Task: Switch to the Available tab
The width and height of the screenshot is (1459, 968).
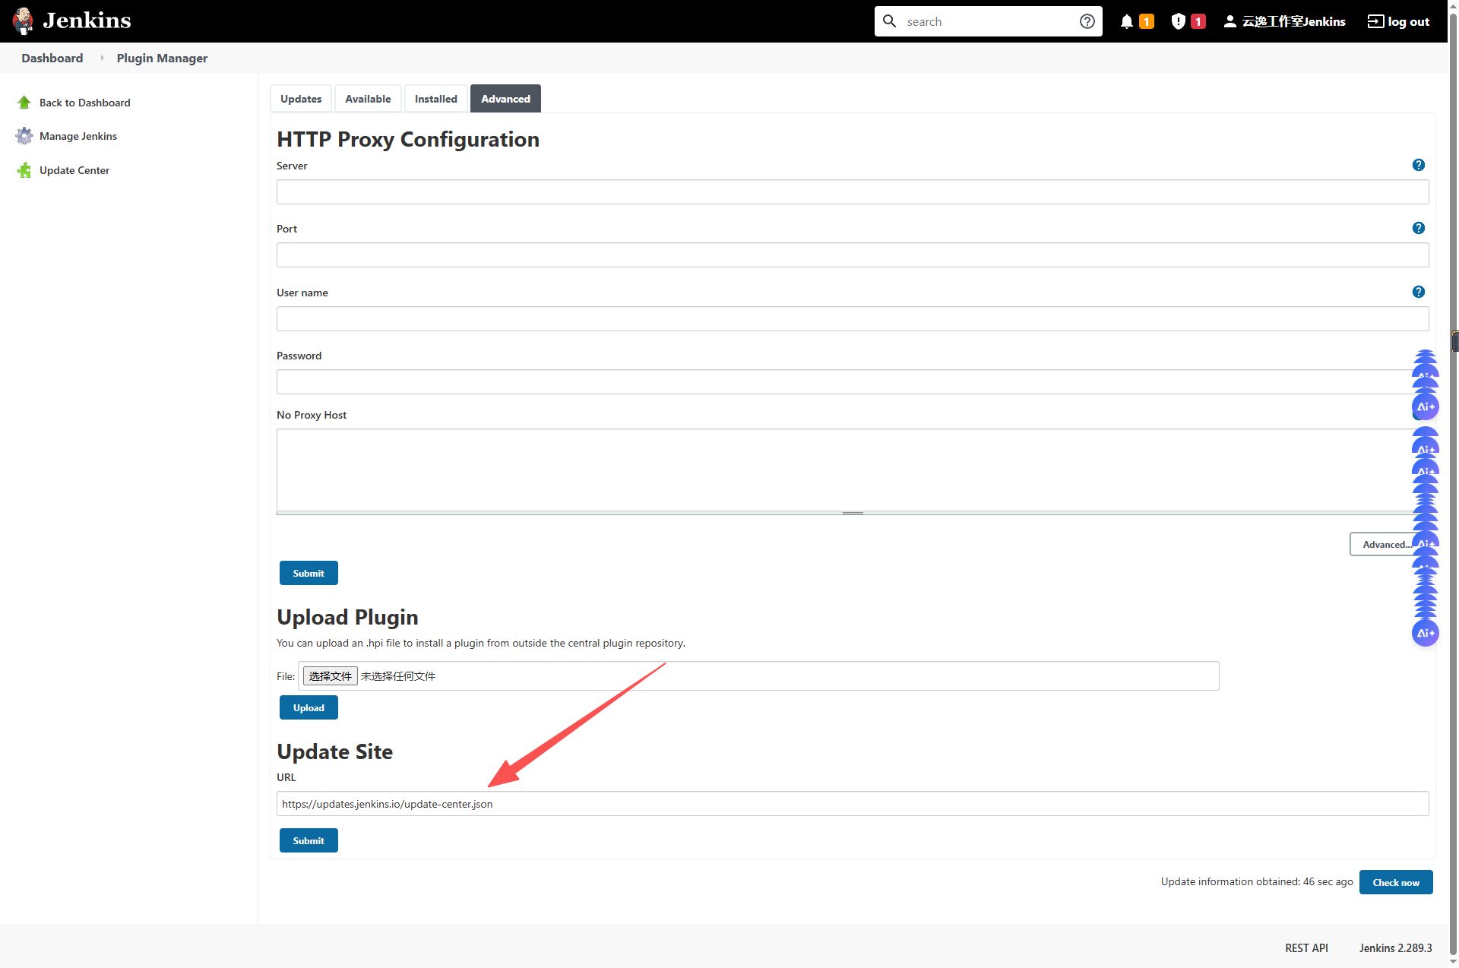Action: click(368, 99)
